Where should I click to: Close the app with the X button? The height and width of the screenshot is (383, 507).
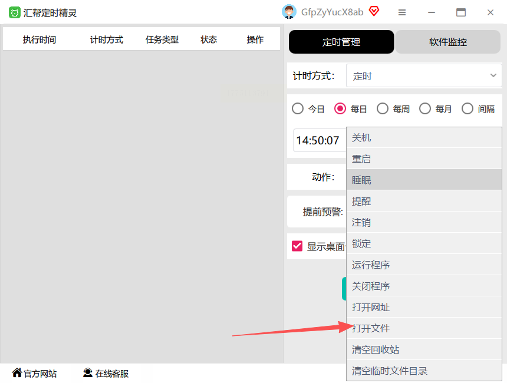(490, 12)
